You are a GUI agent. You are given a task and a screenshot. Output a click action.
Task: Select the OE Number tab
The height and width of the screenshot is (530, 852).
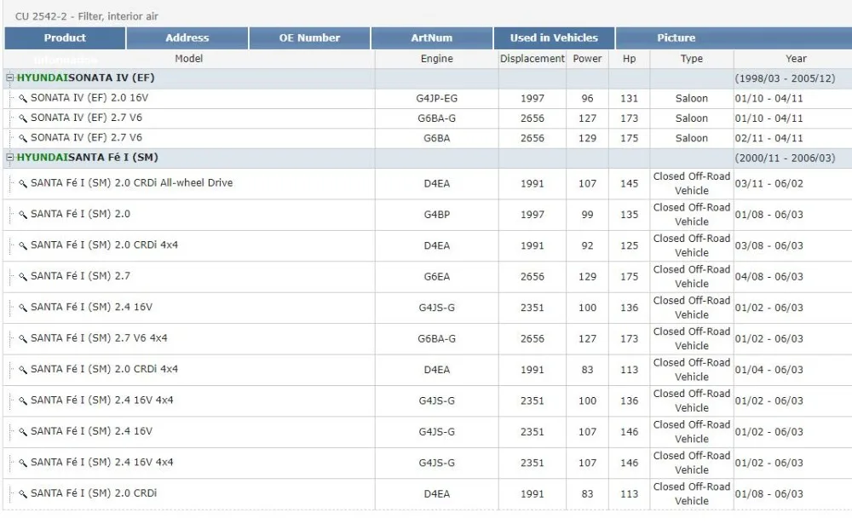(x=309, y=38)
